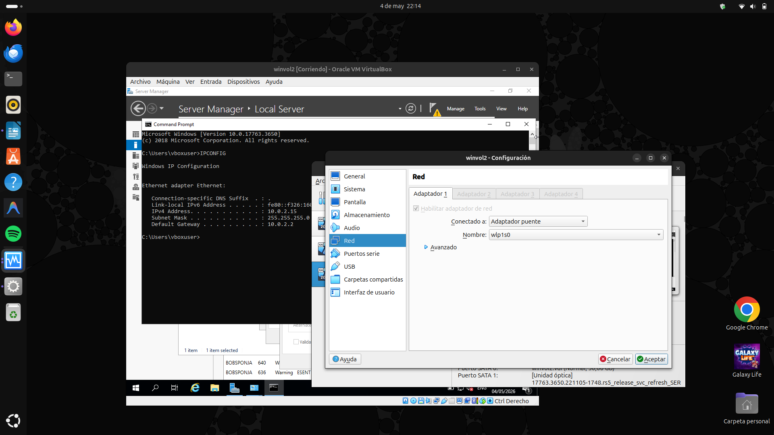Open Windows Start menu in guest
This screenshot has height=435, width=774.
136,388
